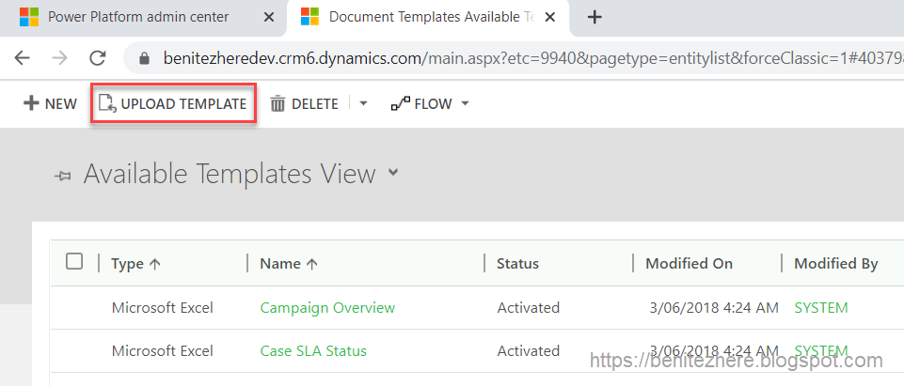The height and width of the screenshot is (386, 904).
Task: Click Activated status in Campaign Overview row
Action: (528, 308)
